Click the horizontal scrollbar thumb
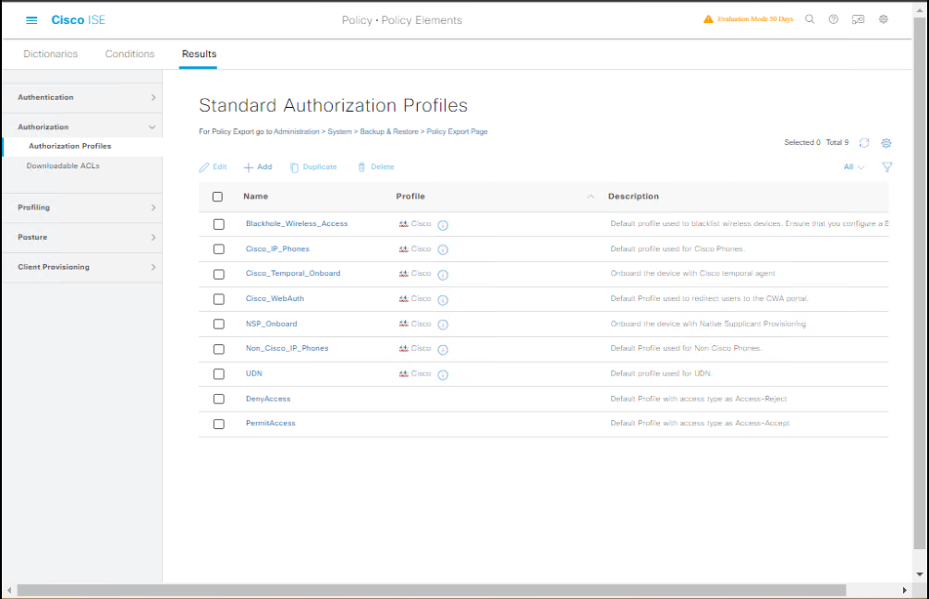929x599 pixels. pos(432,590)
